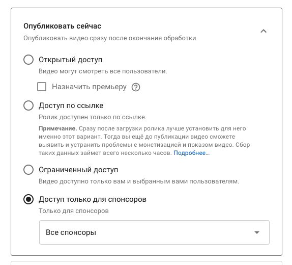Click the "Доступ только для спонсоров" label
The width and height of the screenshot is (292, 265).
click(x=93, y=199)
